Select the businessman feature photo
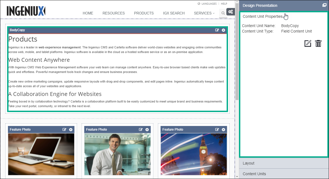This screenshot has width=329, height=179. point(117,154)
